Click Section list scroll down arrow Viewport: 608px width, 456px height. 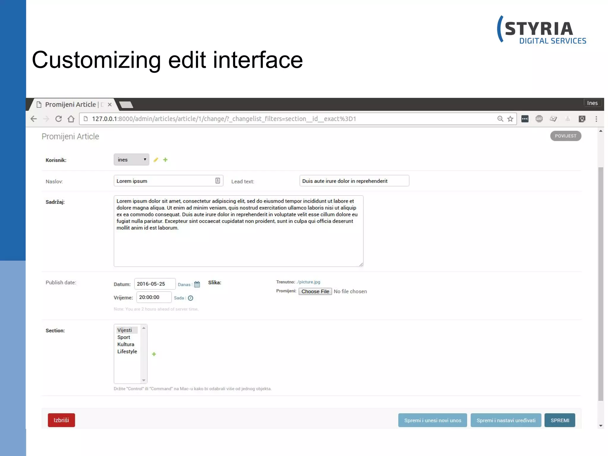(x=144, y=380)
